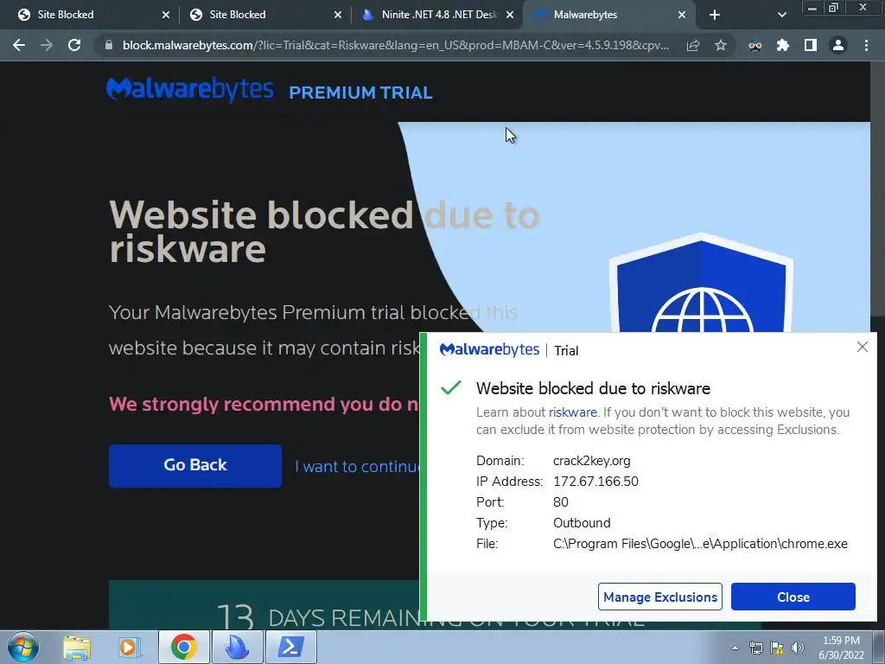Click the Close button in the notification

pos(793,597)
